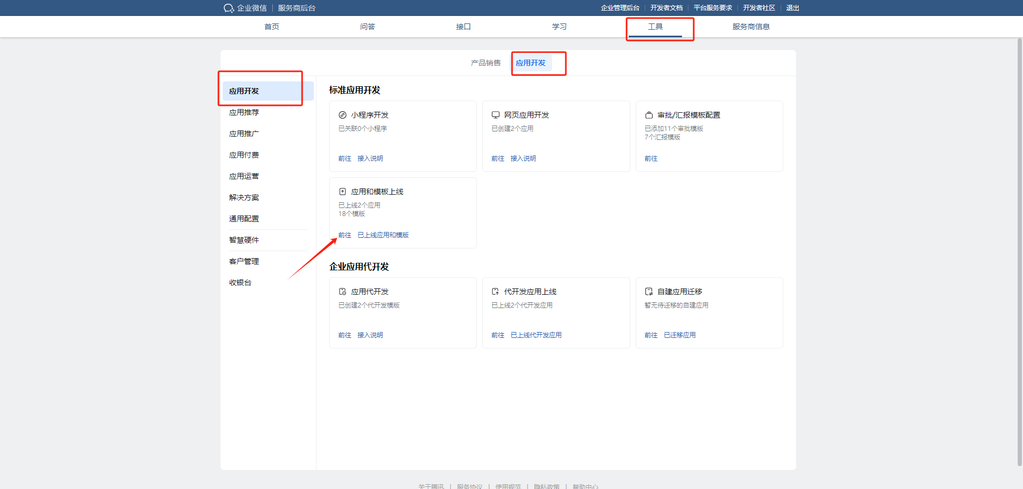The image size is (1023, 489).
Task: Open 已上线应用和模板 link
Action: click(x=383, y=235)
